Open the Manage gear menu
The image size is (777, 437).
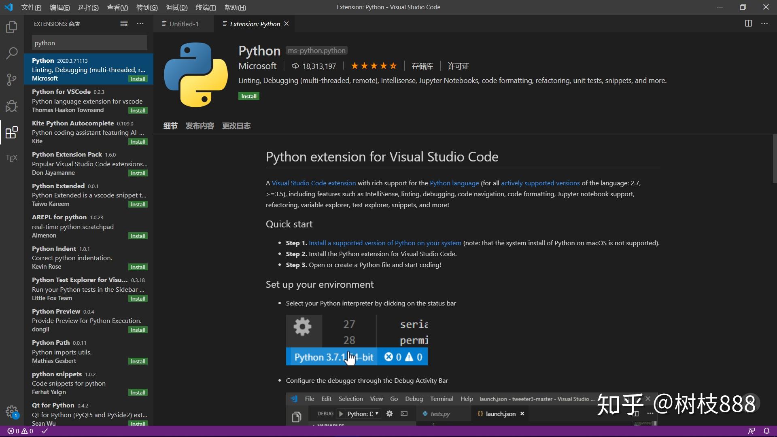tap(12, 412)
